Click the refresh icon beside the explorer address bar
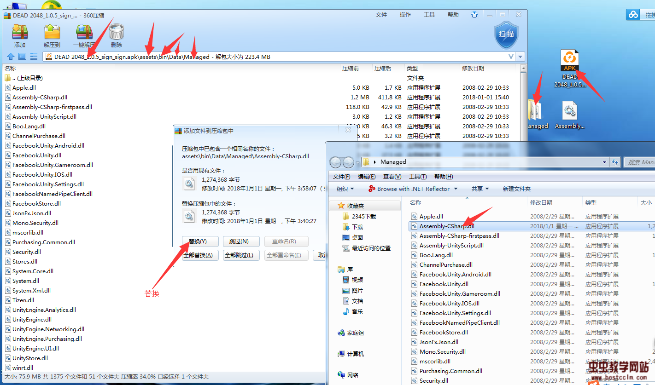 (614, 162)
